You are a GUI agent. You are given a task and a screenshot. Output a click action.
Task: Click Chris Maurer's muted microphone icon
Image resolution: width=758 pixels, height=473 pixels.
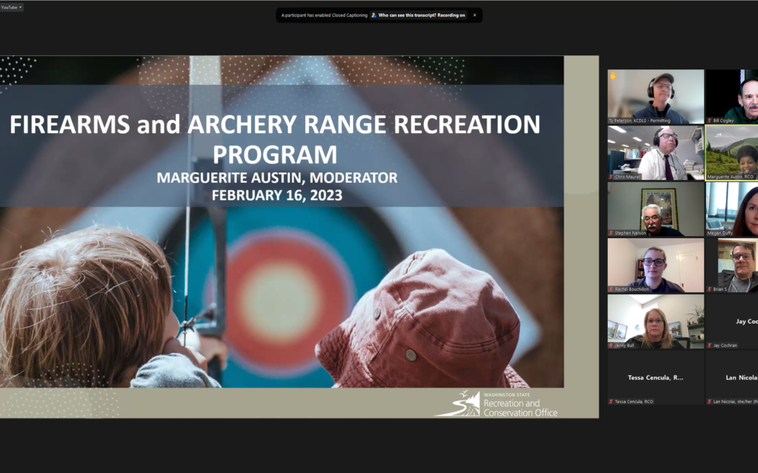point(611,177)
